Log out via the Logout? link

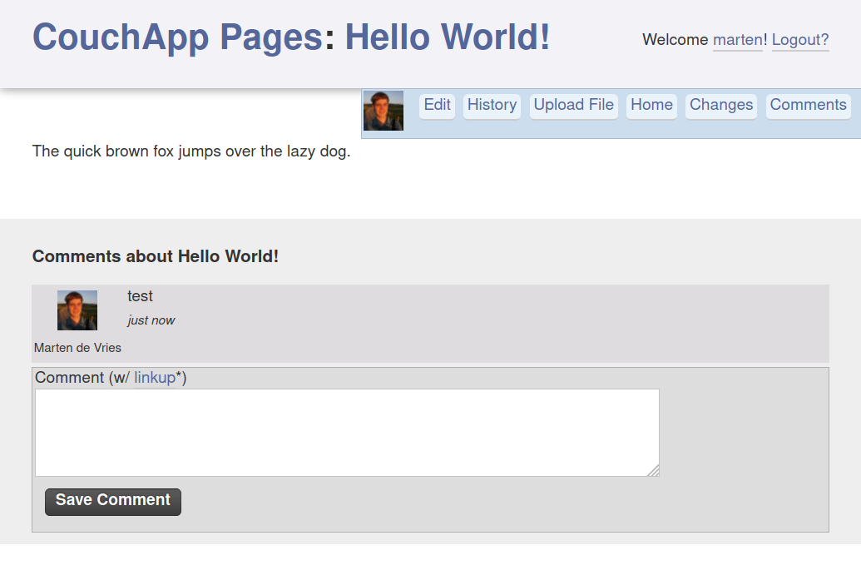click(800, 40)
